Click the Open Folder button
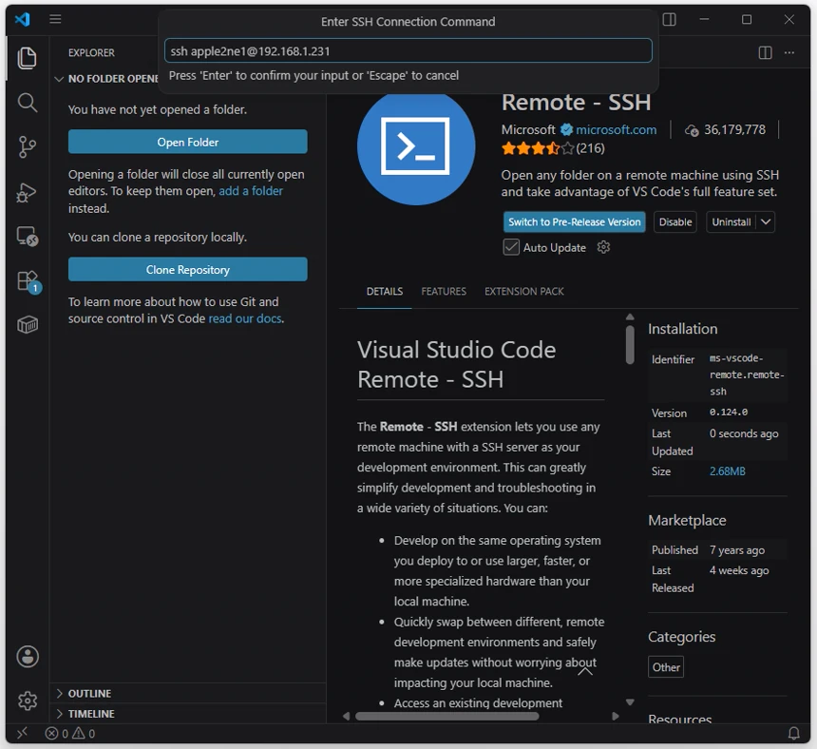Screen dimensions: 817x749 pyautogui.click(x=187, y=142)
